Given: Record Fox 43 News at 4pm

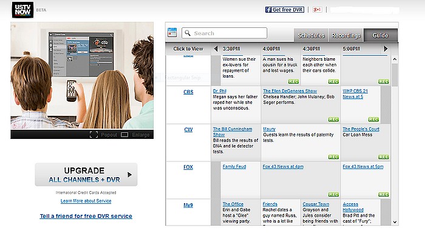Looking at the screenshot, I should point(333,195).
